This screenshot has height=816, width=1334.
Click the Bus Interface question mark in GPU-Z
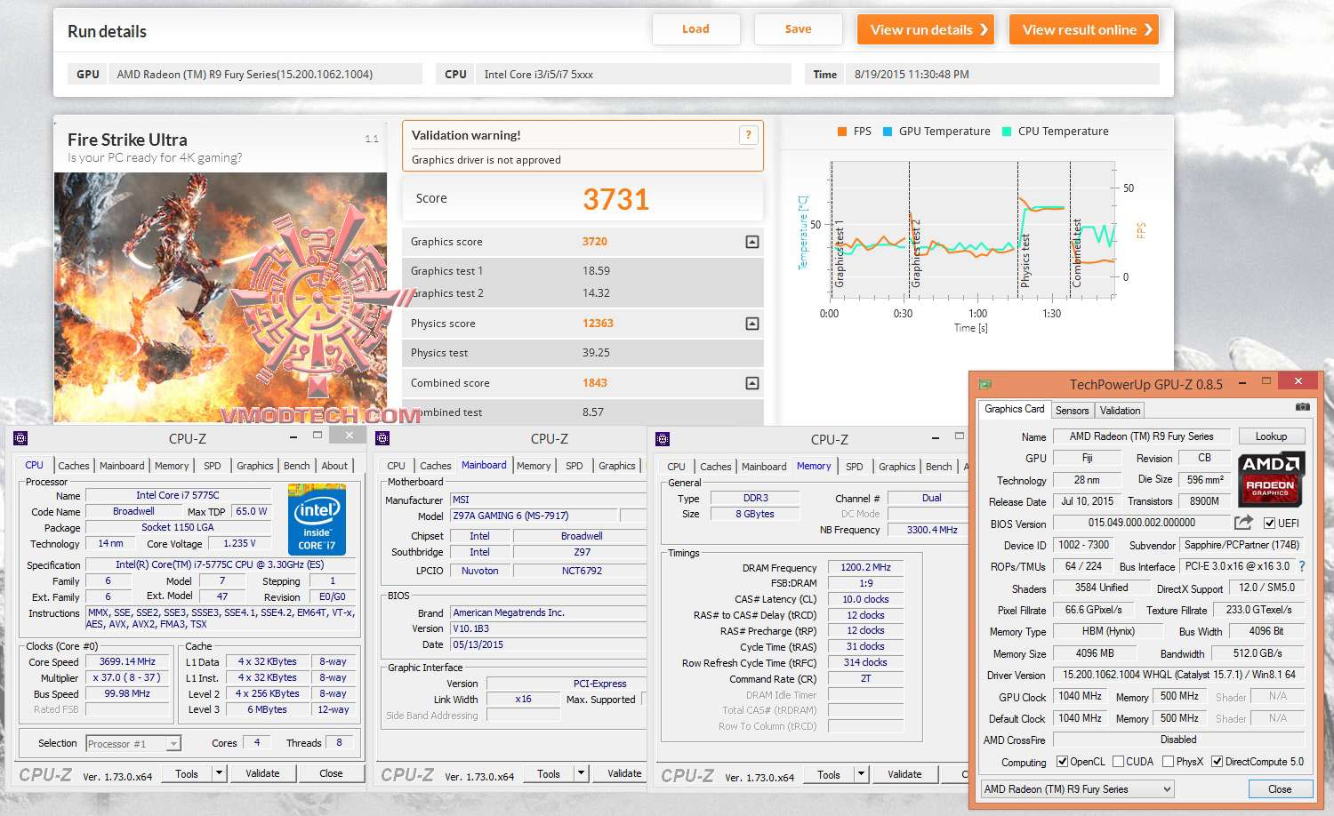(1302, 566)
